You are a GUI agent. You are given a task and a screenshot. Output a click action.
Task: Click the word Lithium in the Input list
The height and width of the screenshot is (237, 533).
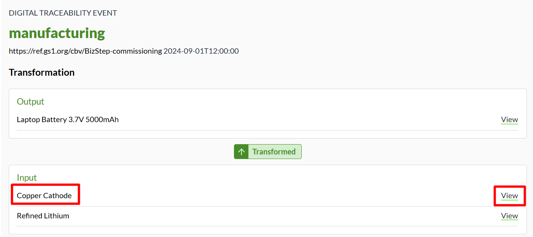56,216
